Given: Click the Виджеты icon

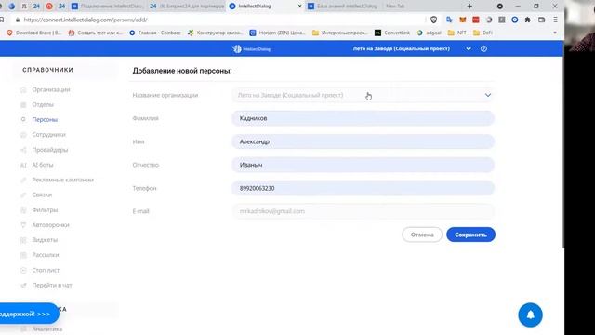Looking at the screenshot, I should tap(23, 240).
